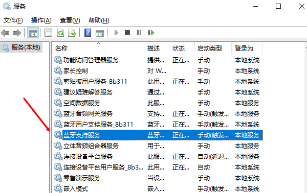Click 通过... description of 建议疑难解答服务
Screen dimensions: 307x193
[x=156, y=92]
